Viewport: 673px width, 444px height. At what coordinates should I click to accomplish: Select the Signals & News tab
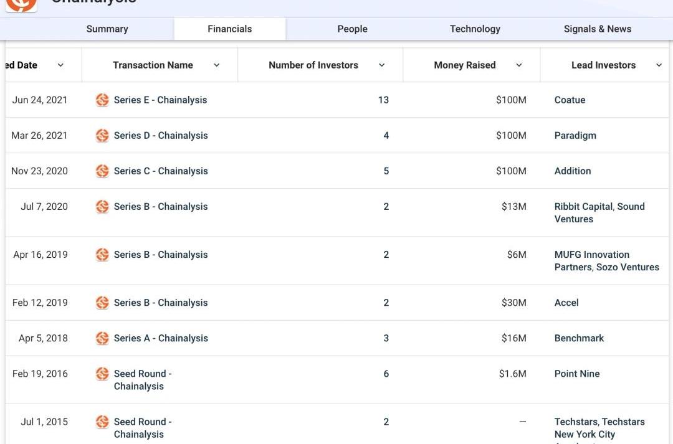(x=597, y=29)
